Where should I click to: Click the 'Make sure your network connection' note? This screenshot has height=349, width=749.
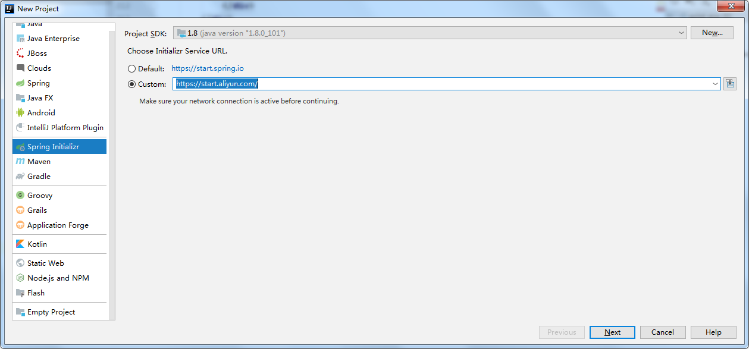click(239, 101)
